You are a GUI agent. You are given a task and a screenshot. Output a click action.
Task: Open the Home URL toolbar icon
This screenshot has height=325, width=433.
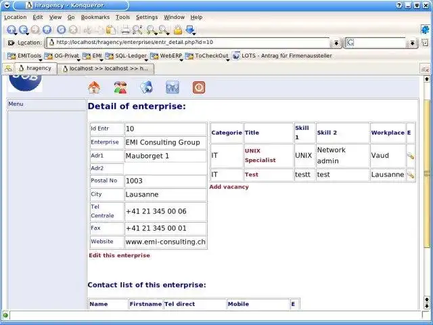pos(47,30)
